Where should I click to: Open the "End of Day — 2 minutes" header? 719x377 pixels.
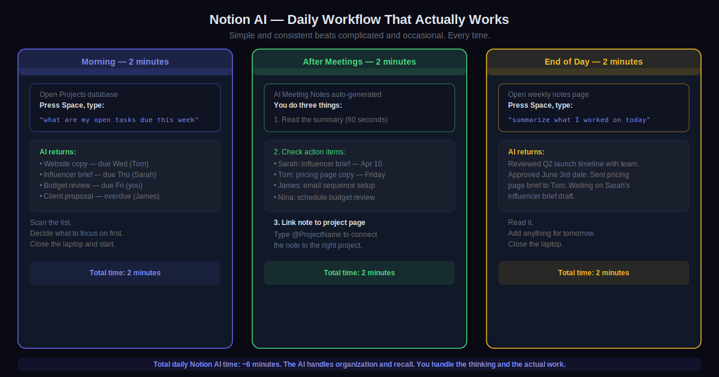(593, 62)
